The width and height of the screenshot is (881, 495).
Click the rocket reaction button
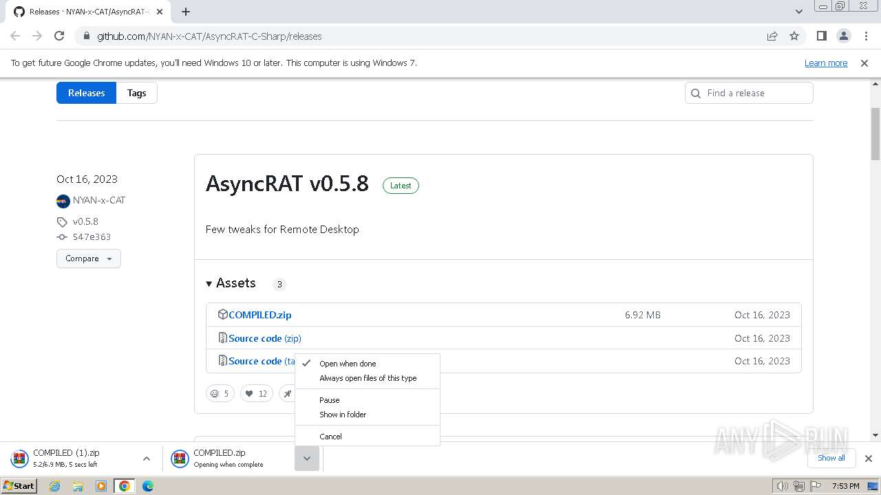pyautogui.click(x=287, y=394)
